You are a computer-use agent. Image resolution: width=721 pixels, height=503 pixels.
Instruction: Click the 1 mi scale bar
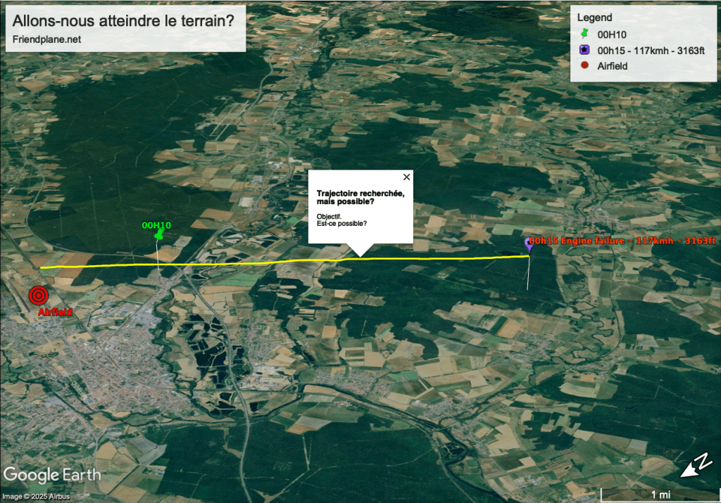pyautogui.click(x=659, y=492)
